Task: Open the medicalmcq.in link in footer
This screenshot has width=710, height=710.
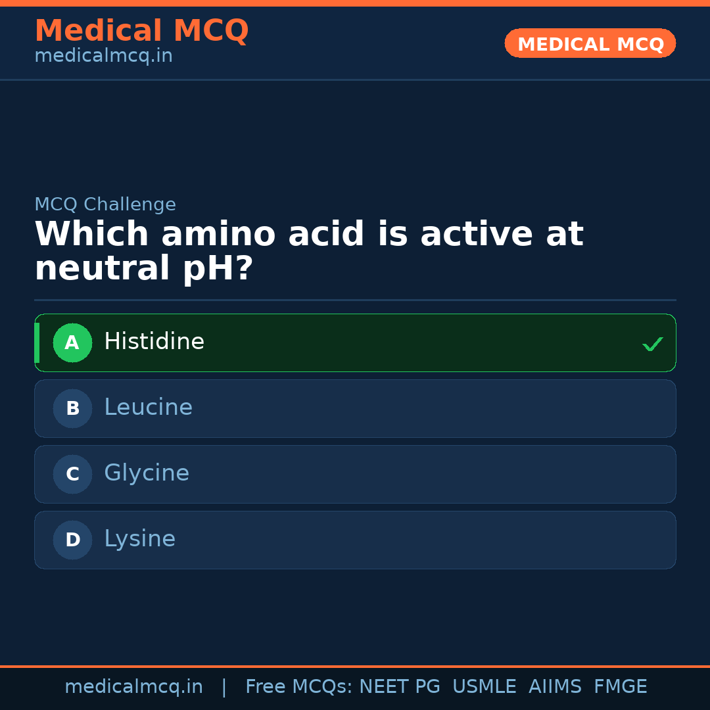Action: 133,687
